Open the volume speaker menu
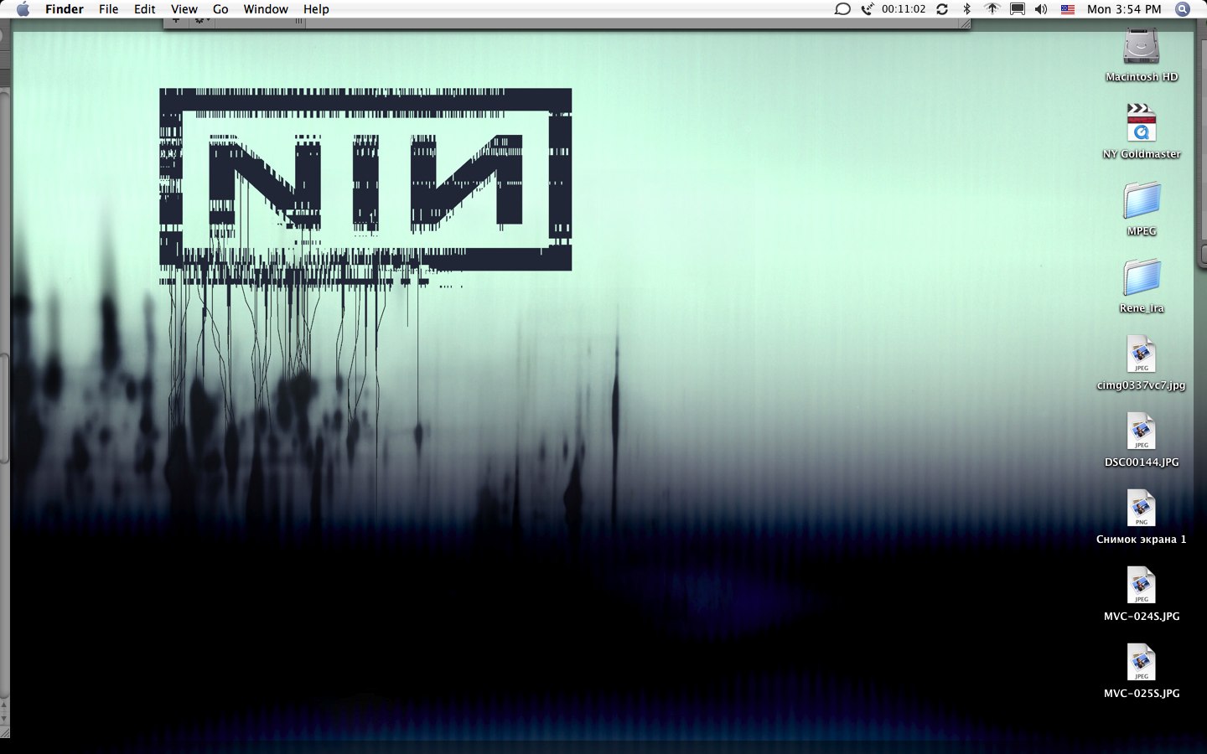 (x=1041, y=9)
